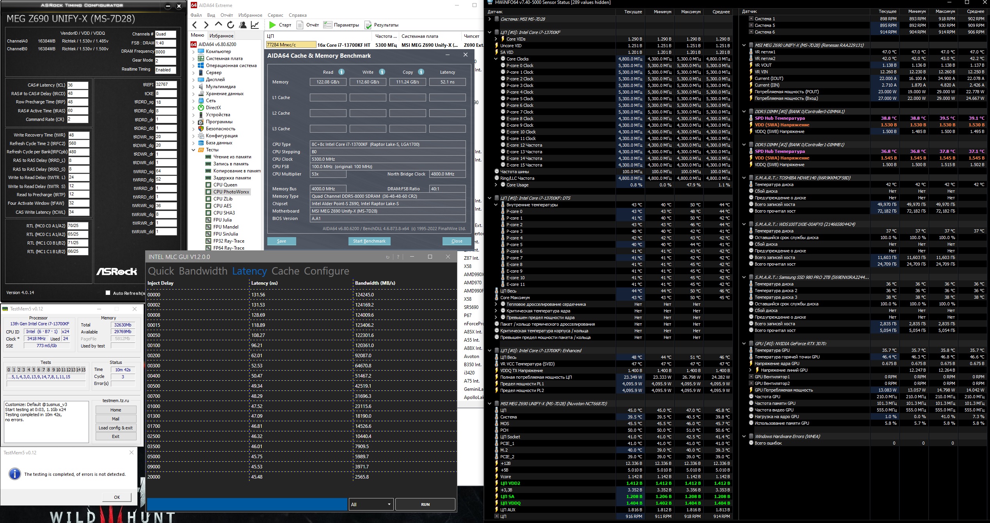
Task: Click the AIDA64 user profile icon
Action: [x=243, y=25]
